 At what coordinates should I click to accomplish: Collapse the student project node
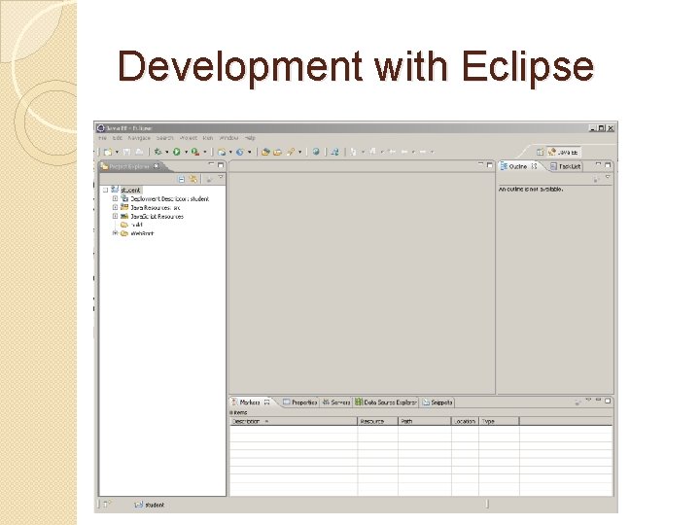[x=106, y=191]
